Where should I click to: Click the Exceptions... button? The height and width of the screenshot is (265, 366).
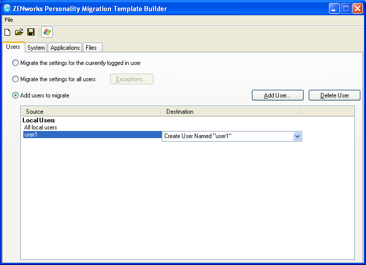point(132,79)
